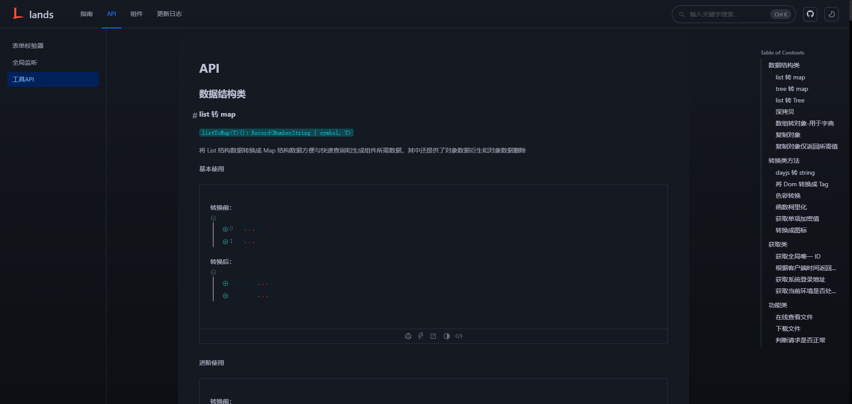
Task: Jump to 根据客户端时间返回... in contents
Action: 806,268
